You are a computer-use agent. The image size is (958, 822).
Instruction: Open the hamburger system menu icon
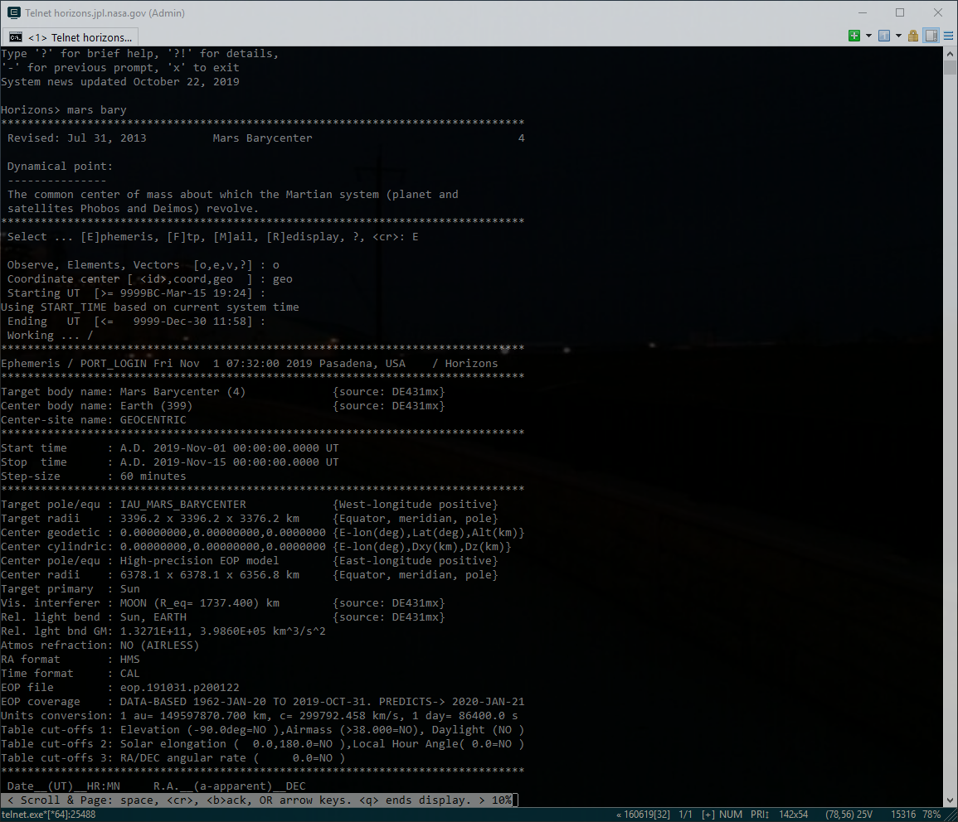click(947, 36)
